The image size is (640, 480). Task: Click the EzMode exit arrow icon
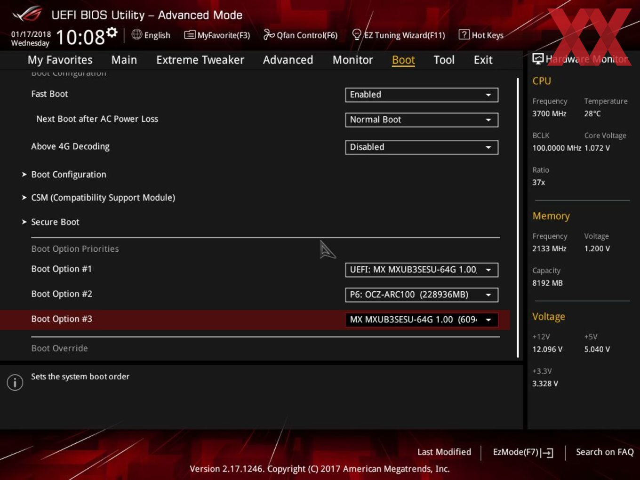pyautogui.click(x=547, y=453)
